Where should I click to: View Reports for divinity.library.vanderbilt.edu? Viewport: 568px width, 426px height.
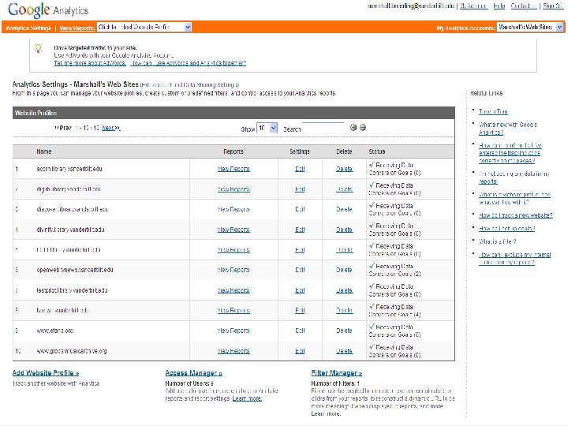point(234,230)
